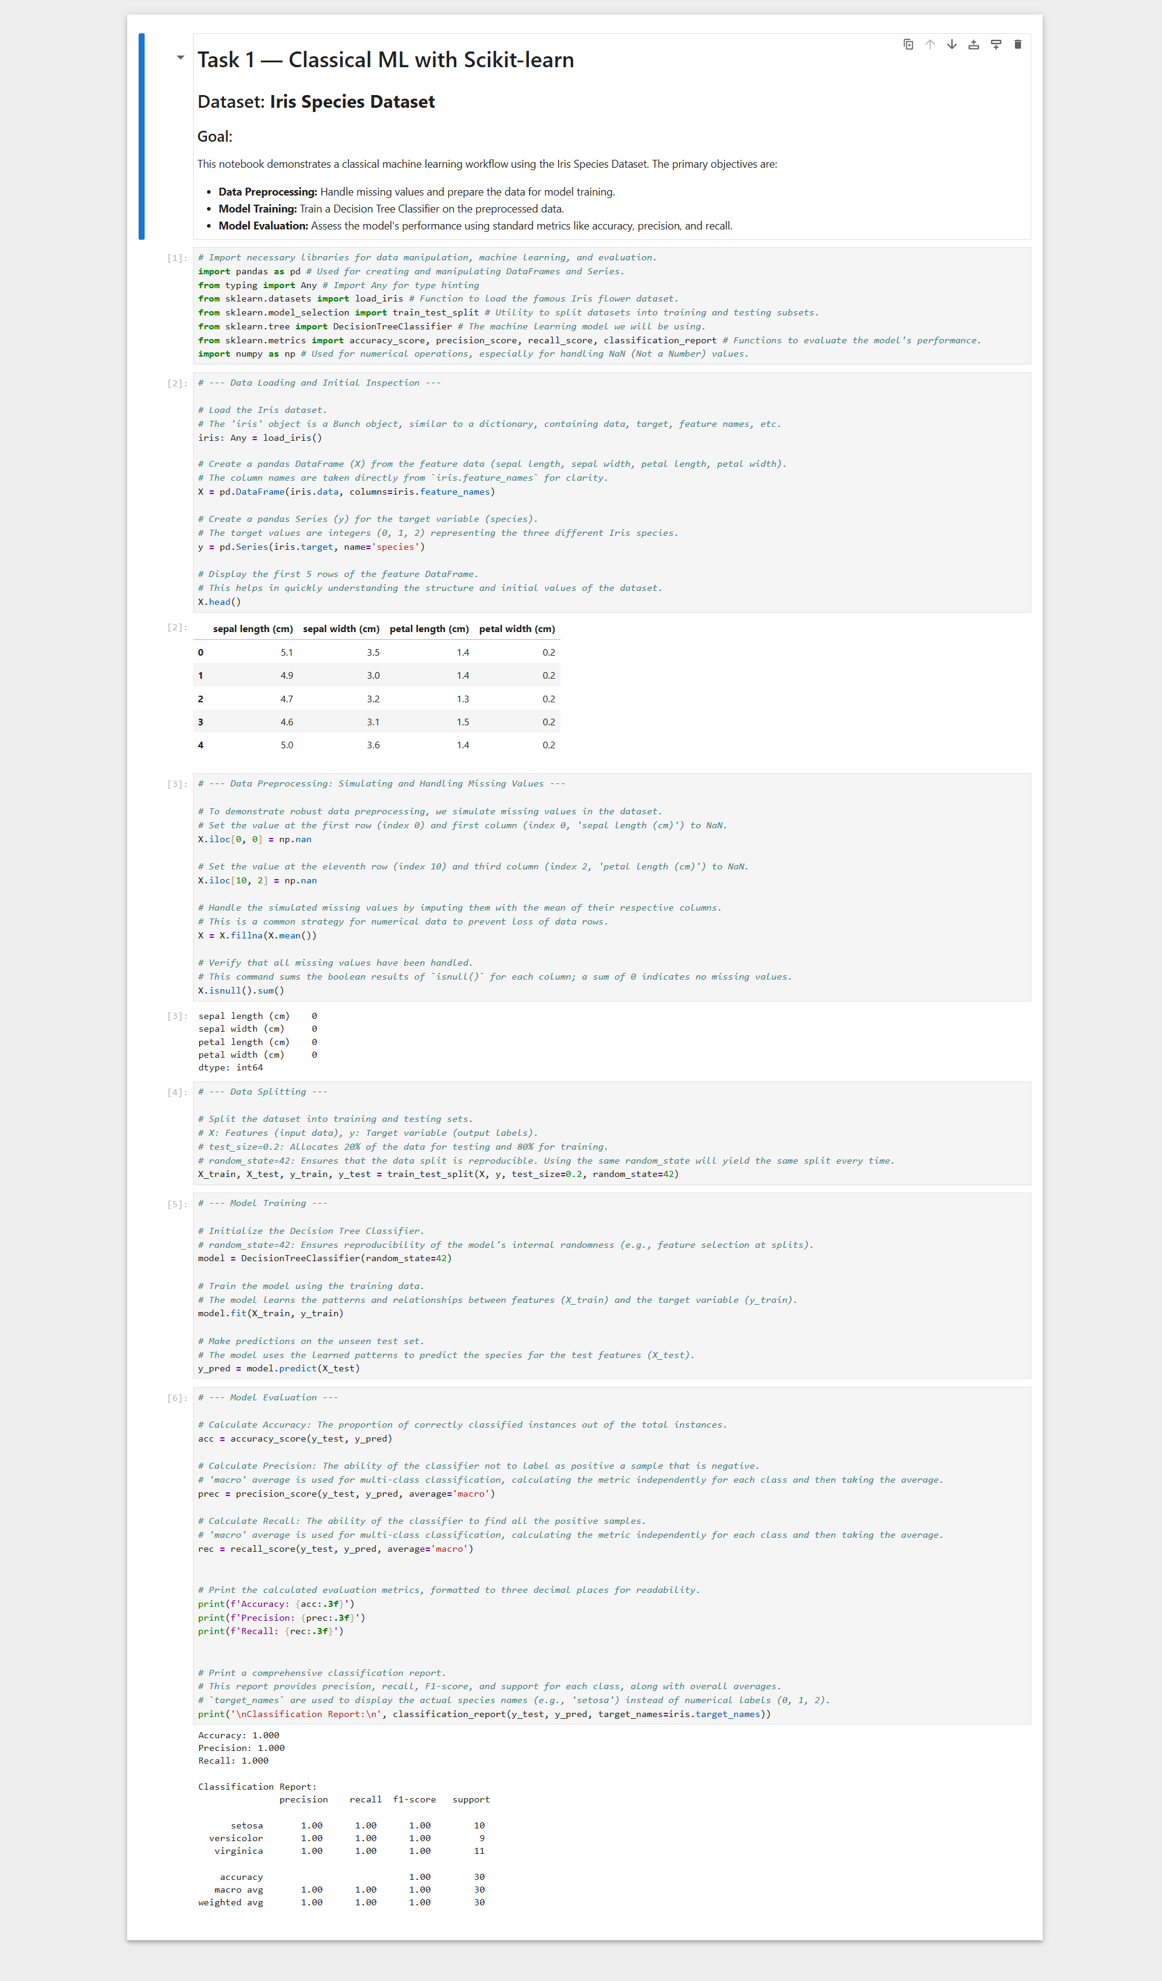
Task: Delete the selected cell
Action: click(x=1017, y=45)
